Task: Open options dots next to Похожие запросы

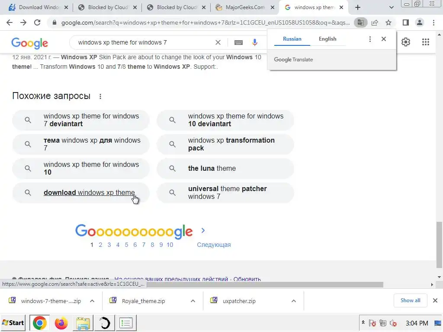Action: [x=100, y=96]
